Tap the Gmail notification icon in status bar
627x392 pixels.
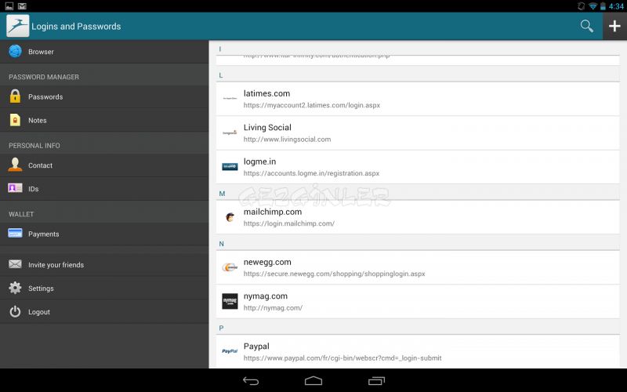tap(22, 5)
